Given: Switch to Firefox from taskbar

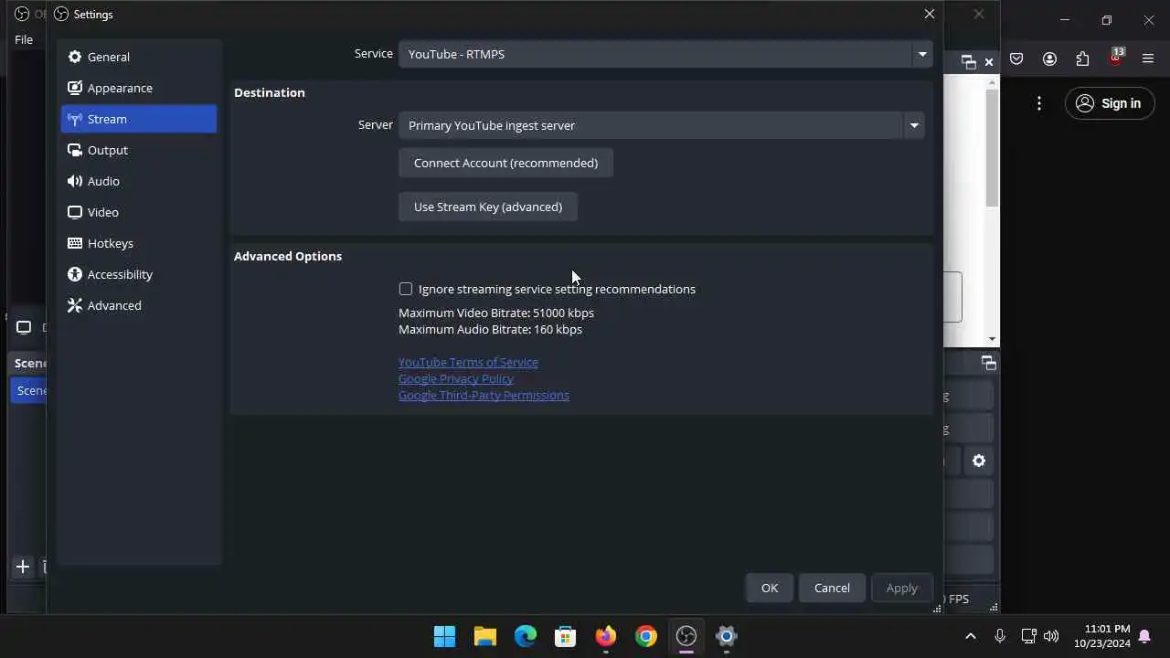Looking at the screenshot, I should pos(606,636).
